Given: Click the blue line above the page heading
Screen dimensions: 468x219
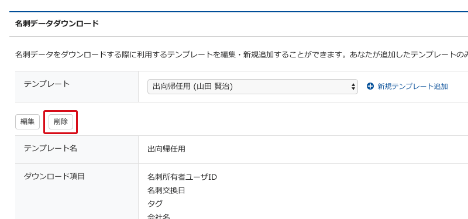Looking at the screenshot, I should pyautogui.click(x=239, y=12).
